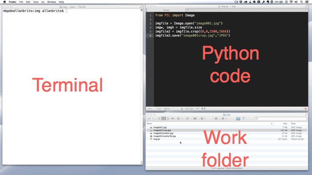Toggle Wi-Fi status icon in menu bar
The height and width of the screenshot is (175, 312).
[x=291, y=2]
